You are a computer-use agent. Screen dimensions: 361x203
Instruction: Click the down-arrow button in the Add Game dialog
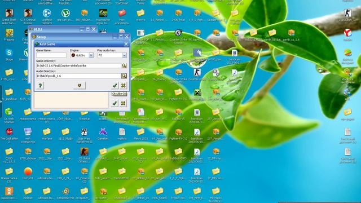[x=80, y=86]
